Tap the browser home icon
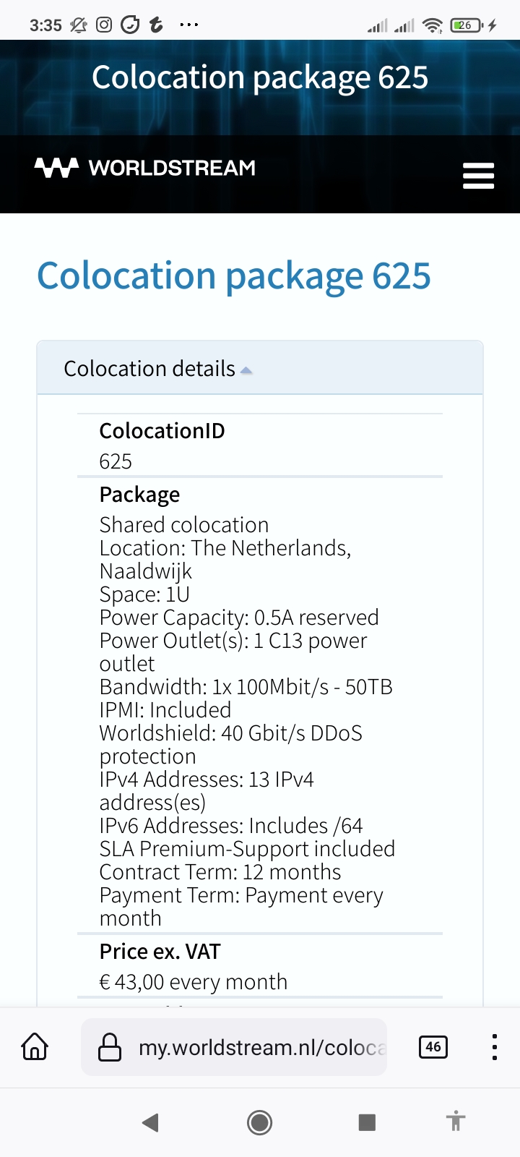Screen dimensions: 520x1157 (35, 1046)
